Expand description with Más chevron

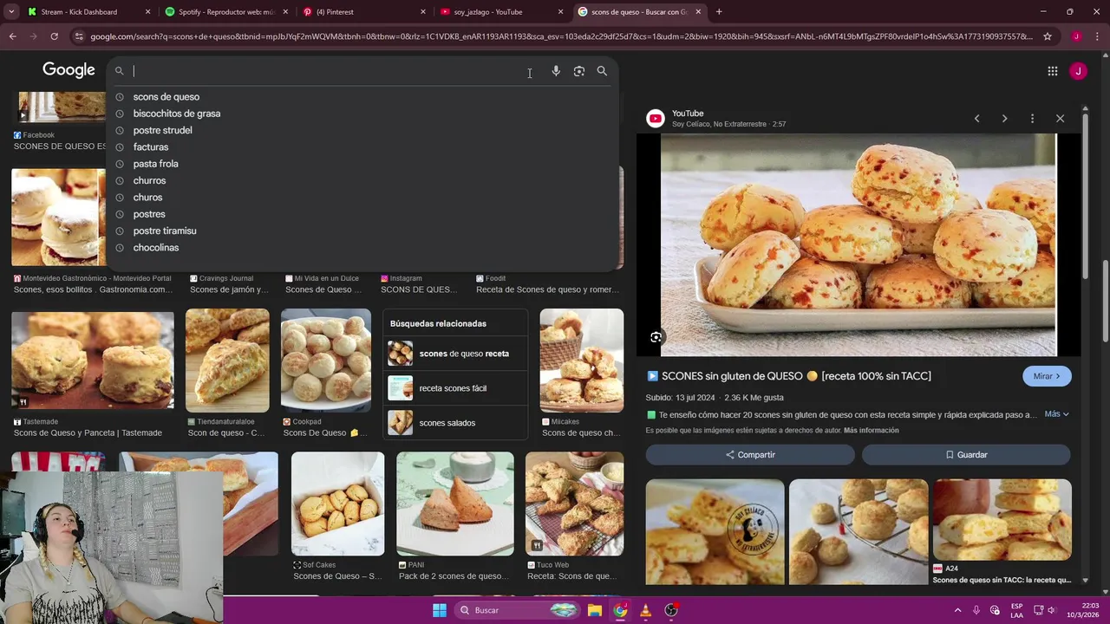coord(1056,414)
